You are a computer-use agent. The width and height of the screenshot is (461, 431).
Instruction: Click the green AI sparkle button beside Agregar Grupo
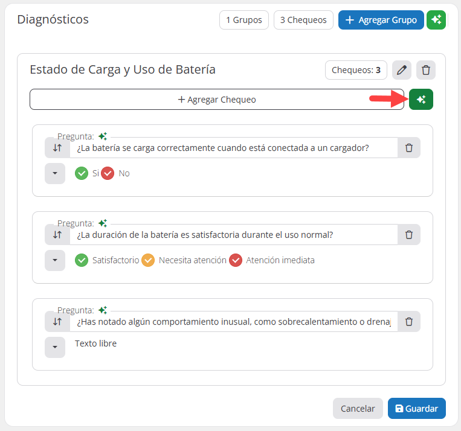tap(436, 20)
